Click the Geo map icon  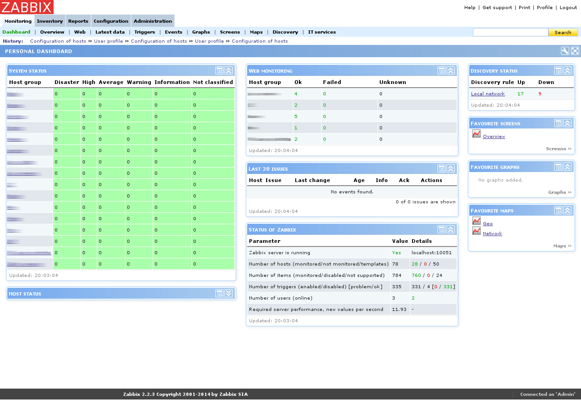477,221
